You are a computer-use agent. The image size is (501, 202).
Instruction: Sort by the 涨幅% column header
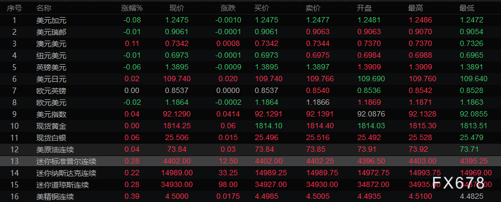tap(131, 8)
